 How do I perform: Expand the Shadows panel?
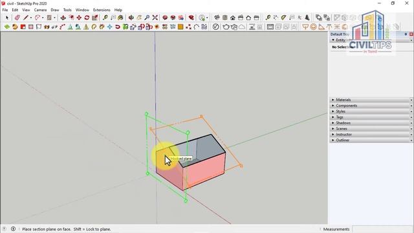(x=333, y=123)
